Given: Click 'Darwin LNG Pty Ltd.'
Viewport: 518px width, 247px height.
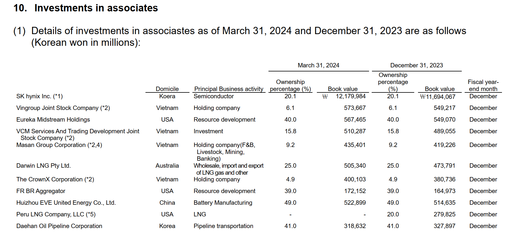Looking at the screenshot, I should click(43, 166).
